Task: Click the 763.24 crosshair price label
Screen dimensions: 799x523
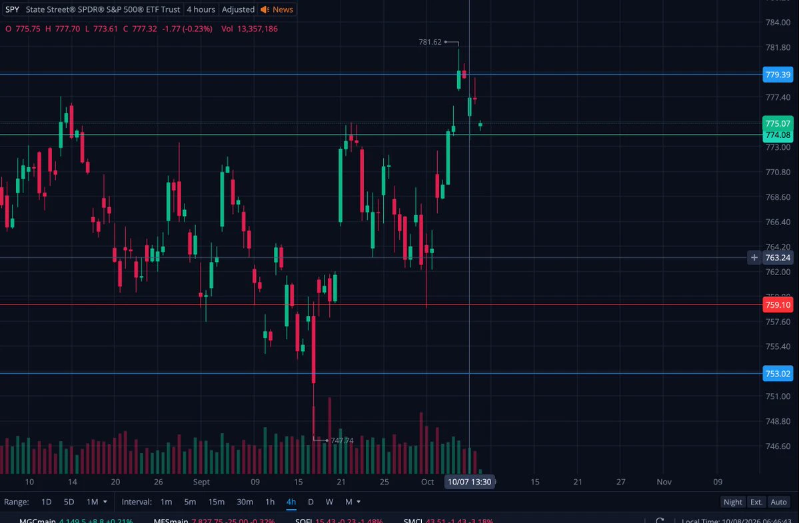Action: pyautogui.click(x=778, y=258)
